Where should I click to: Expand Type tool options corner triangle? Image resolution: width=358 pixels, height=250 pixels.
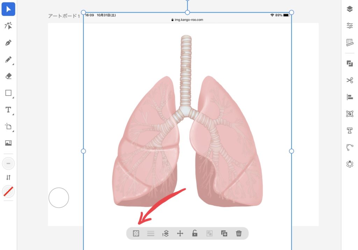tap(13, 114)
